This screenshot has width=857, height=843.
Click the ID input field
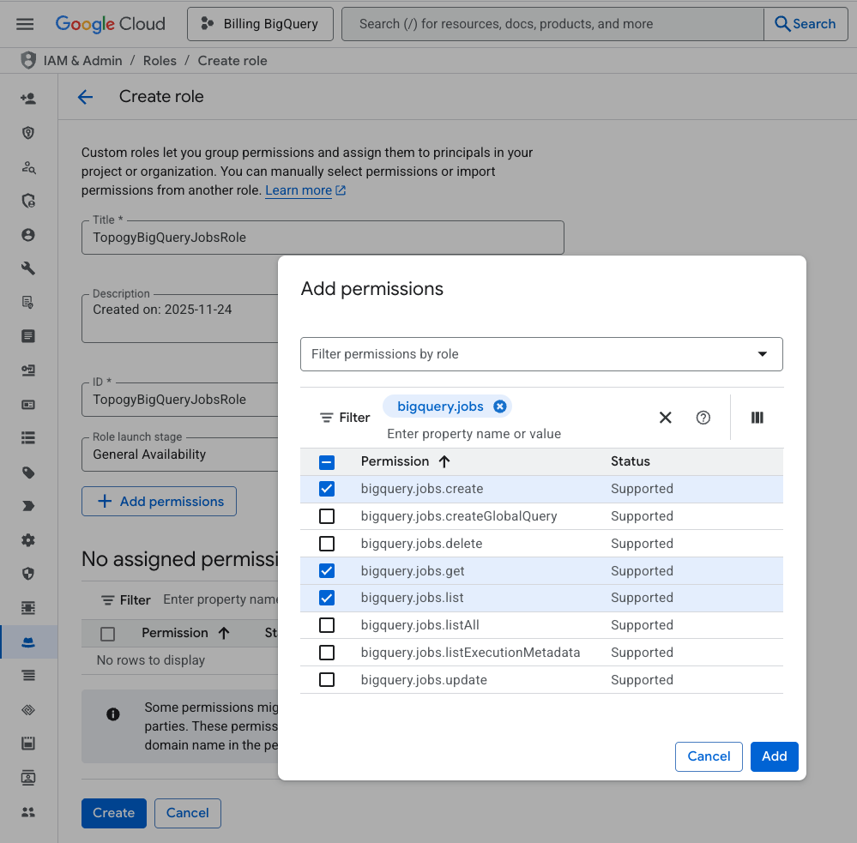click(x=180, y=400)
